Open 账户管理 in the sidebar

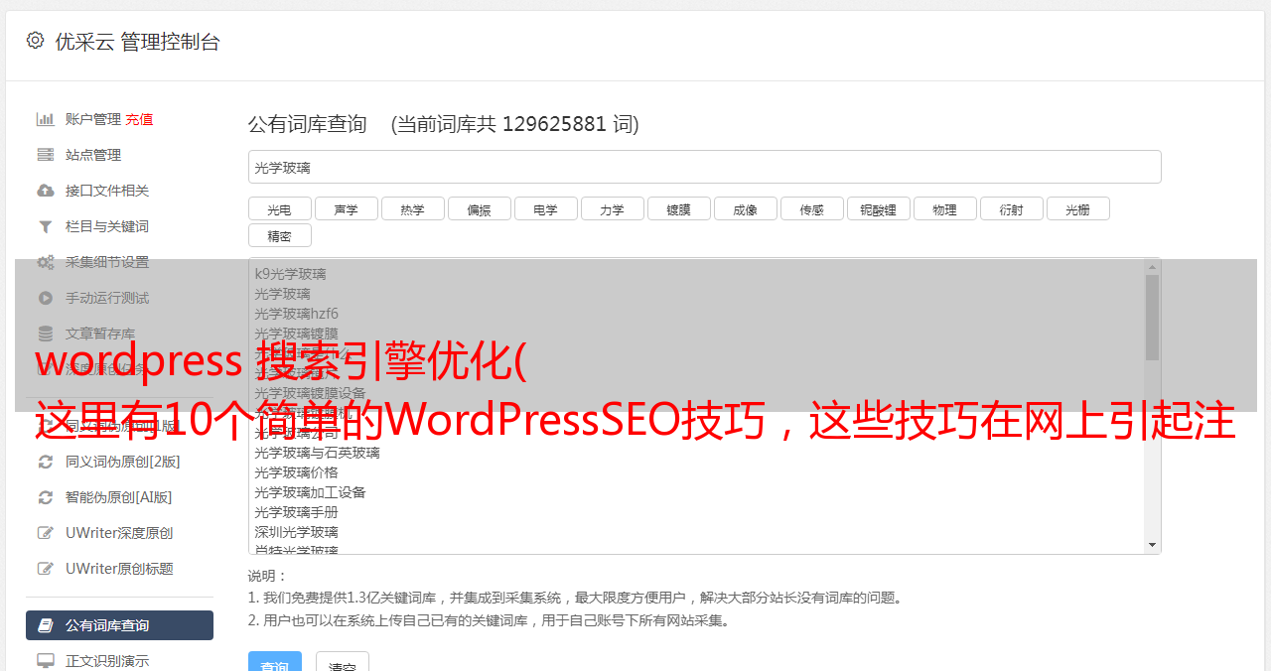93,119
